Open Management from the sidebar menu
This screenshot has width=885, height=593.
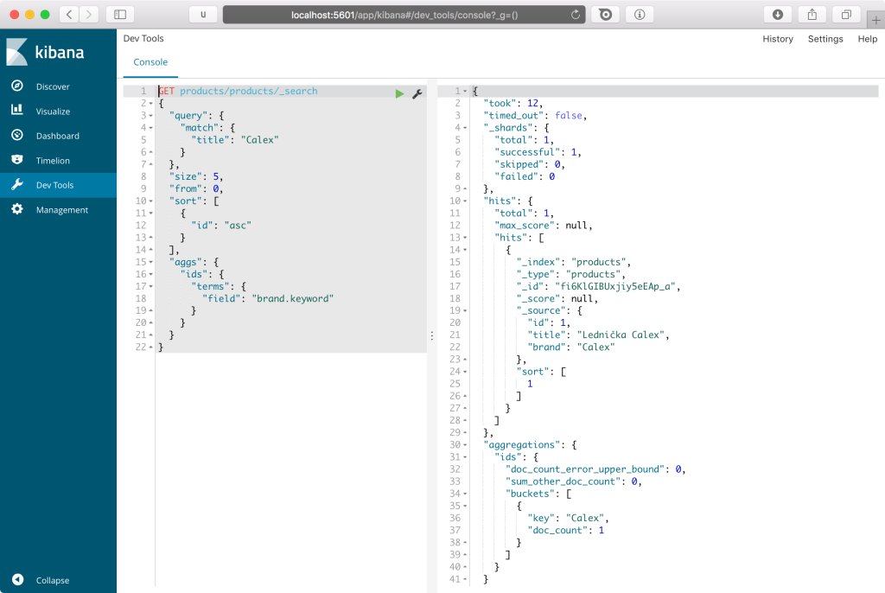click(x=62, y=209)
